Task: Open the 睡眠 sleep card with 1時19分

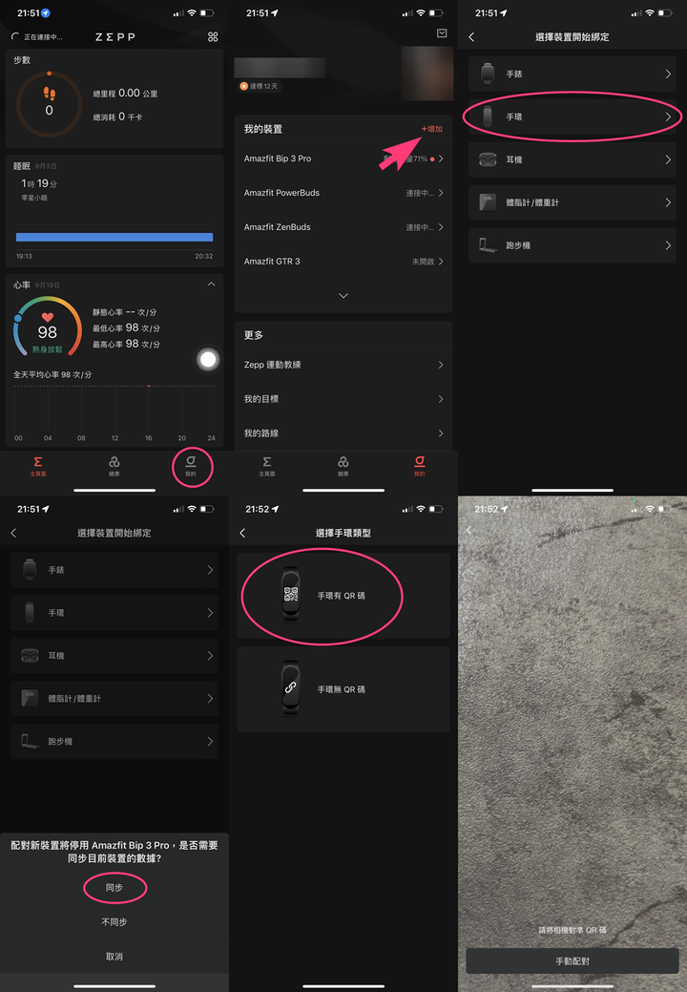Action: point(114,212)
